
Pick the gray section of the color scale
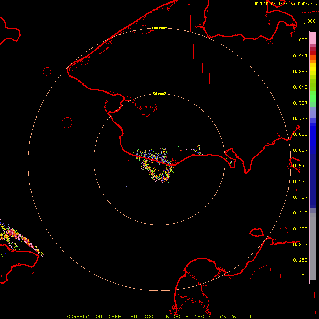pyautogui.click(x=313, y=245)
